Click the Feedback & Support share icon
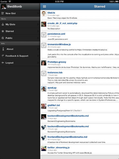This screenshot has width=119, height=159. point(3,56)
